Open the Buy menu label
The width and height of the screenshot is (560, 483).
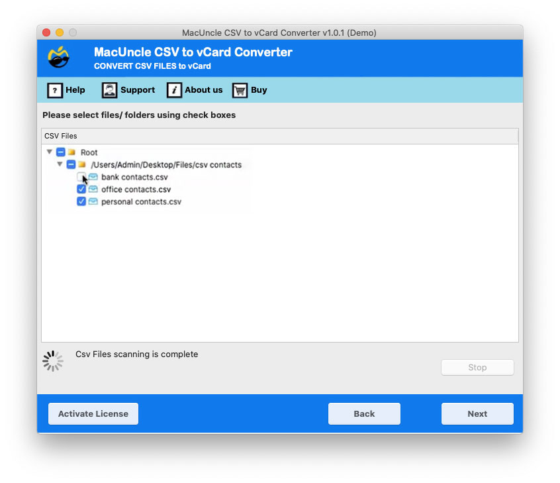[x=259, y=90]
